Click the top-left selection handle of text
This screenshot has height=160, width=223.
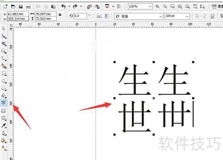pos(115,62)
